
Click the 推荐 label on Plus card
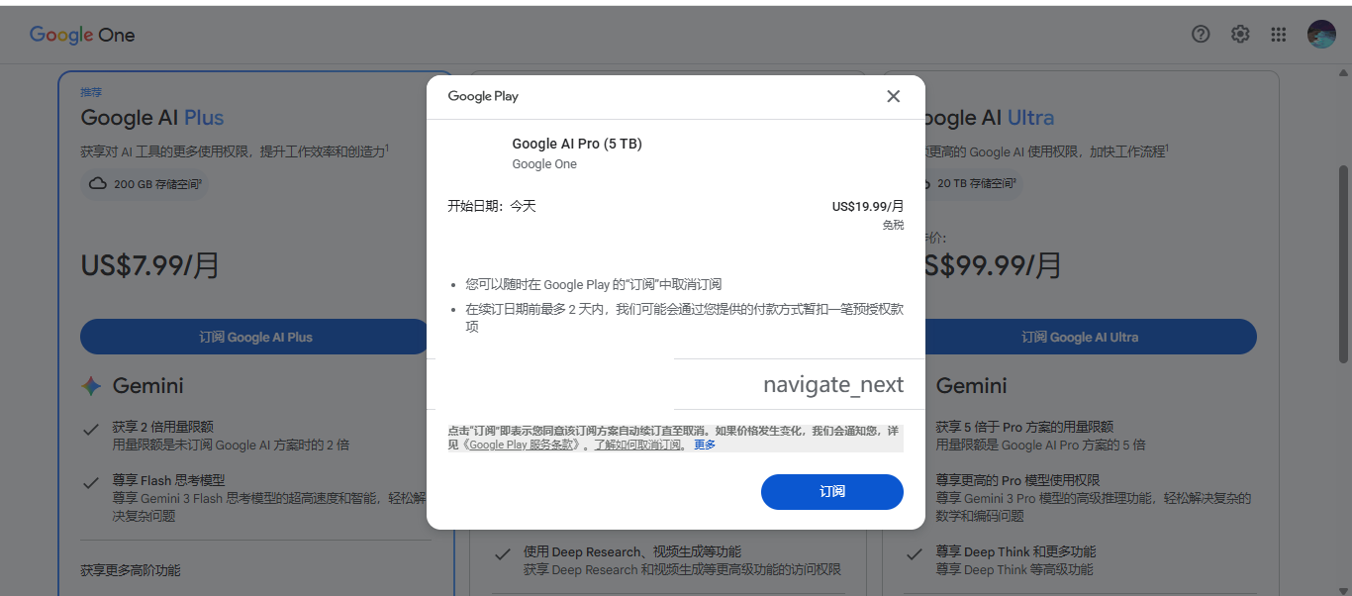(x=91, y=92)
